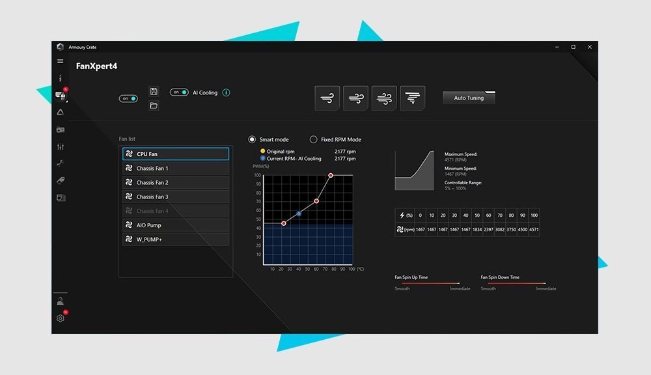The image size is (651, 375).
Task: Open the Settings gear icon
Action: [60, 318]
